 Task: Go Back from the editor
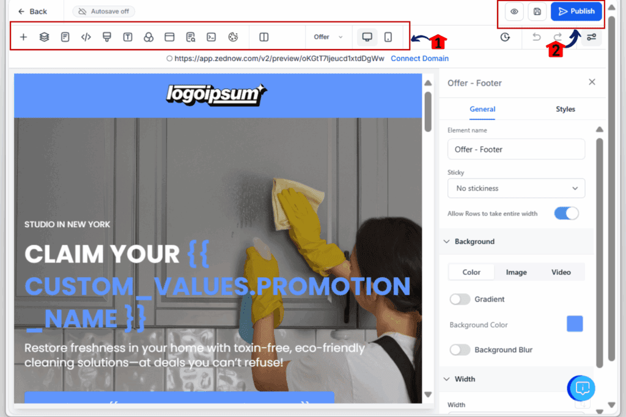(33, 12)
